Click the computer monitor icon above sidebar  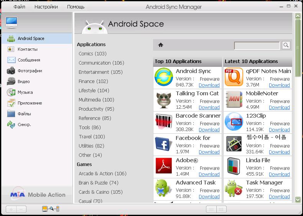[12, 22]
